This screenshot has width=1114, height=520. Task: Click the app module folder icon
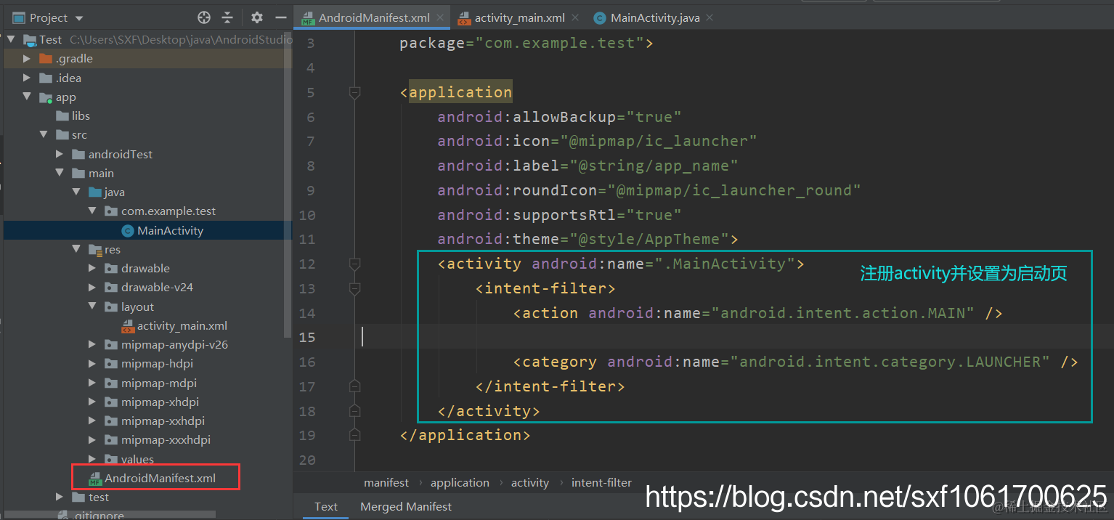pyautogui.click(x=46, y=97)
